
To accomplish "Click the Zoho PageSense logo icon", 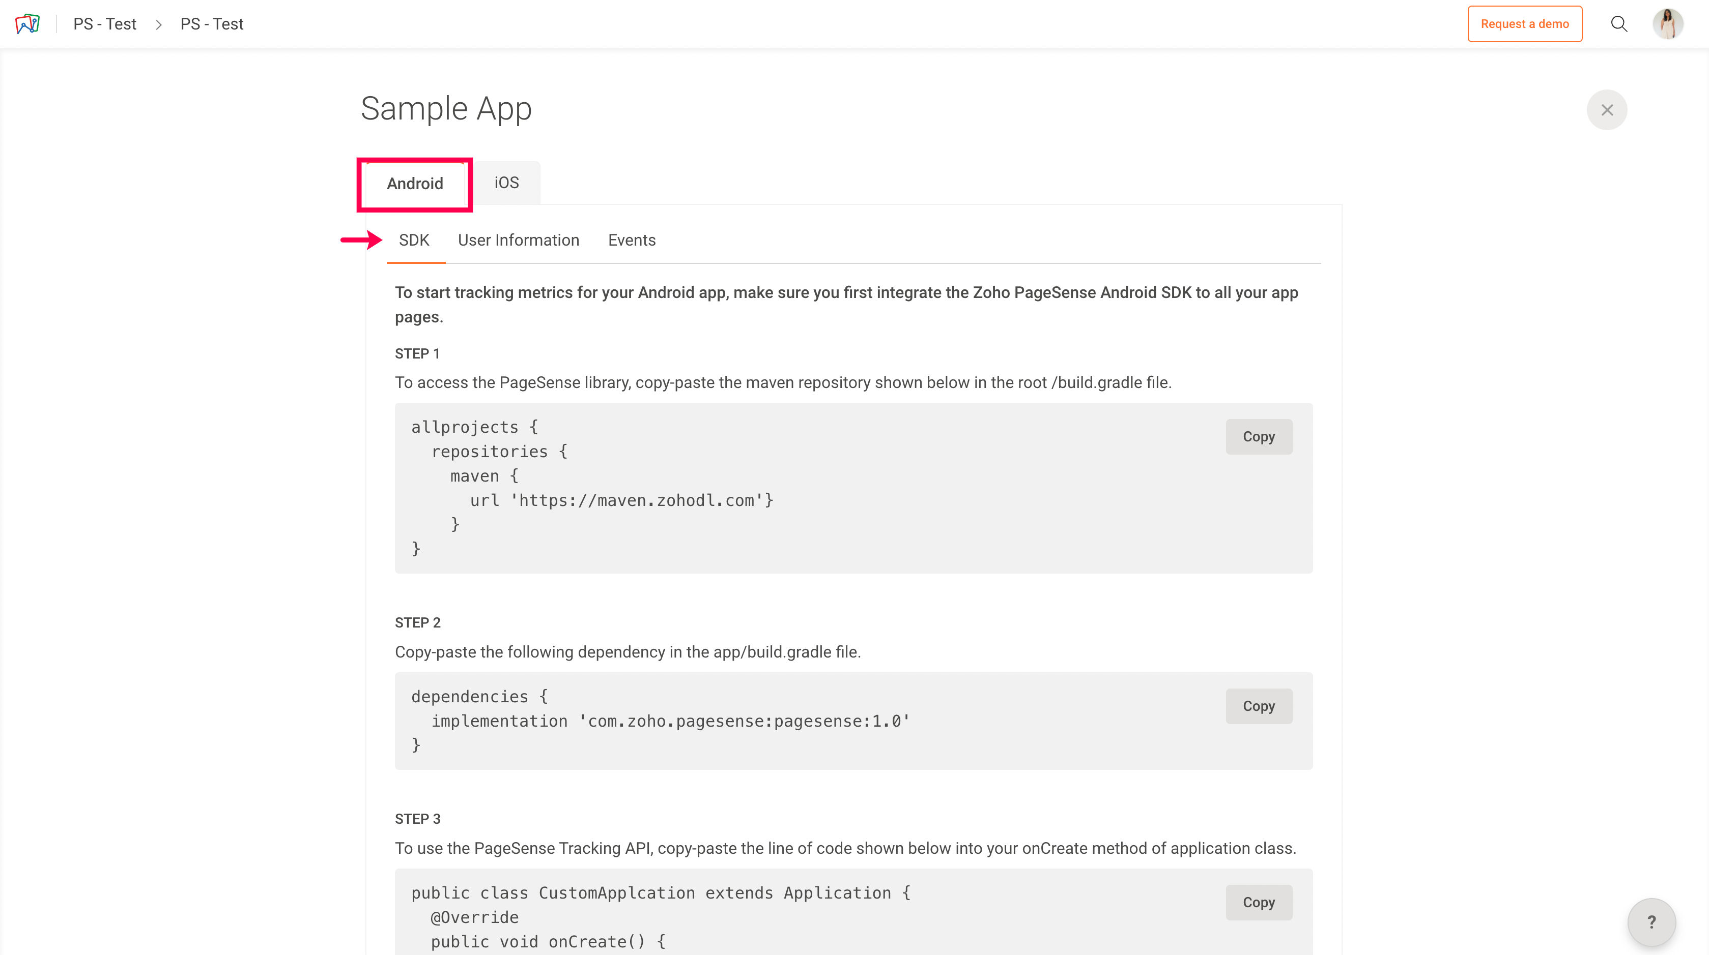I will coord(27,24).
